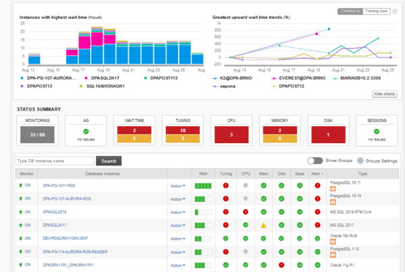
Task: Click the CPU green check for DPASQL2K17
Action: point(246,225)
